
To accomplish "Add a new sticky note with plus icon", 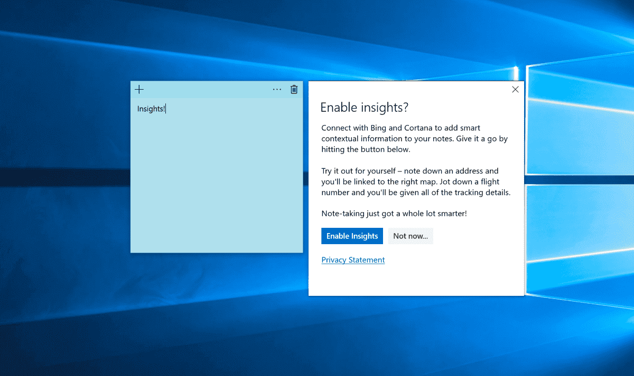I will coord(139,90).
